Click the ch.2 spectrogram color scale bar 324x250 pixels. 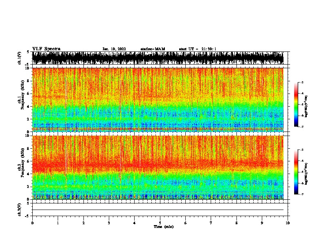296,172
